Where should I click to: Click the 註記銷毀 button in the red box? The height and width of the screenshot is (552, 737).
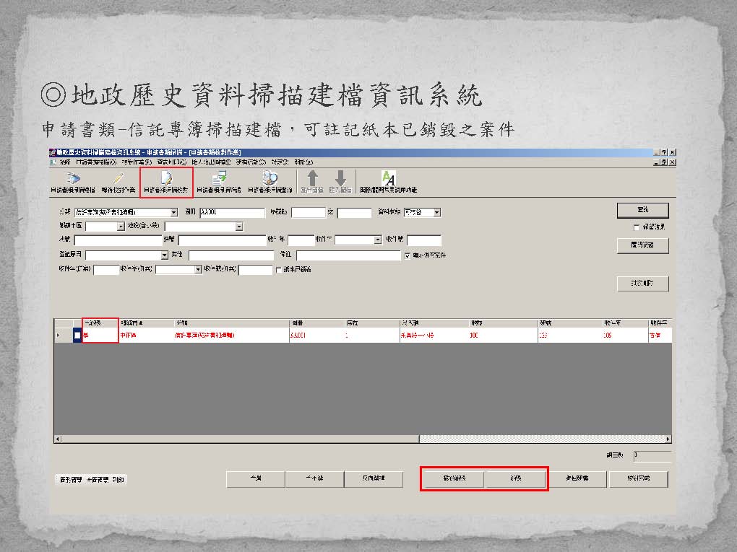[453, 479]
